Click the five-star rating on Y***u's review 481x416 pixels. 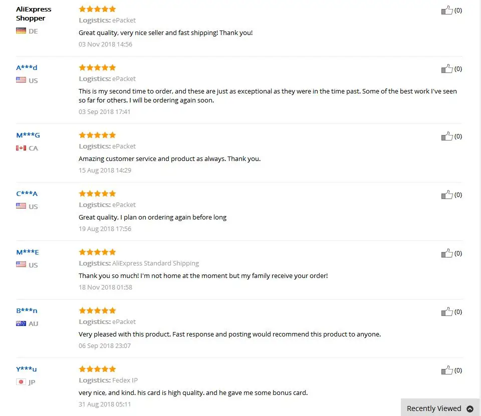(x=97, y=369)
